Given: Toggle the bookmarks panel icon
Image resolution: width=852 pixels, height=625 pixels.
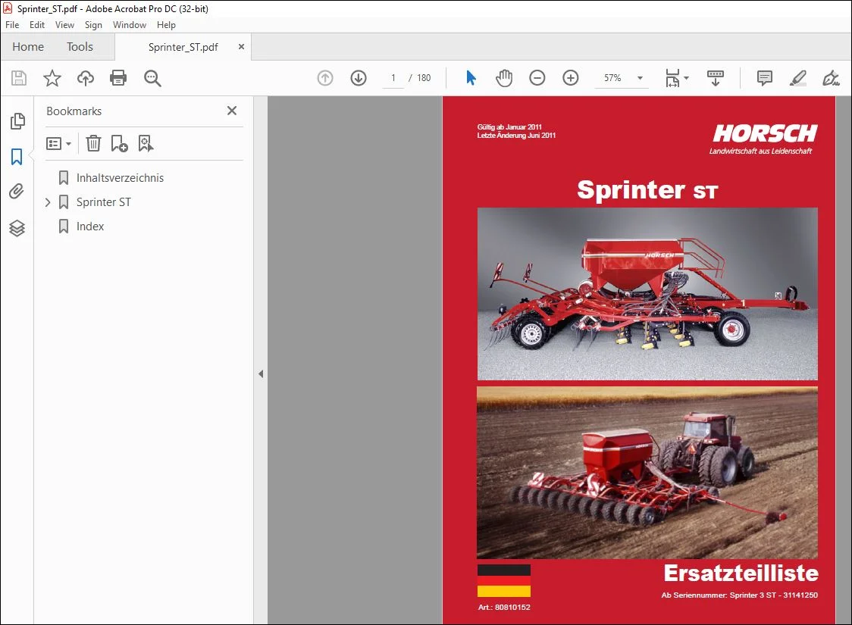Looking at the screenshot, I should pyautogui.click(x=17, y=157).
